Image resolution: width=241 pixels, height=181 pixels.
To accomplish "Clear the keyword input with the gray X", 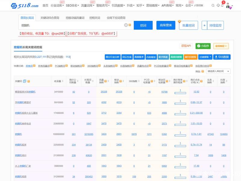I will [126, 25].
